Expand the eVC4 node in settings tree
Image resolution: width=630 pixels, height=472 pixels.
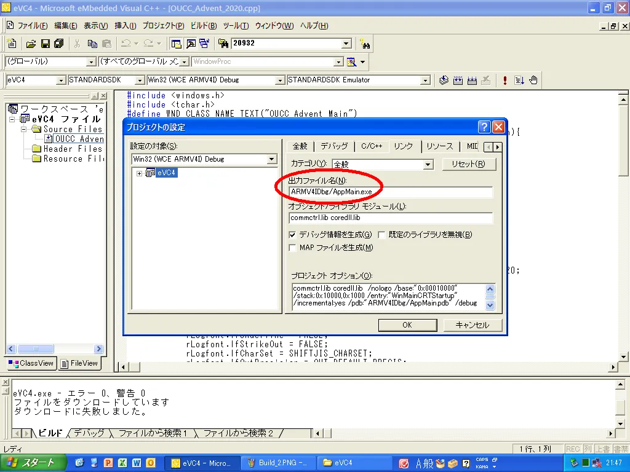coord(139,173)
